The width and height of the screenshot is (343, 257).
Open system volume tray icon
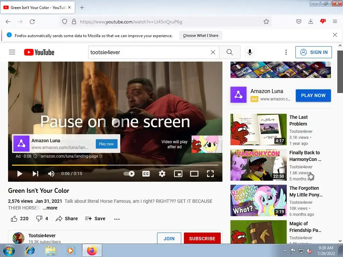pyautogui.click(x=309, y=251)
